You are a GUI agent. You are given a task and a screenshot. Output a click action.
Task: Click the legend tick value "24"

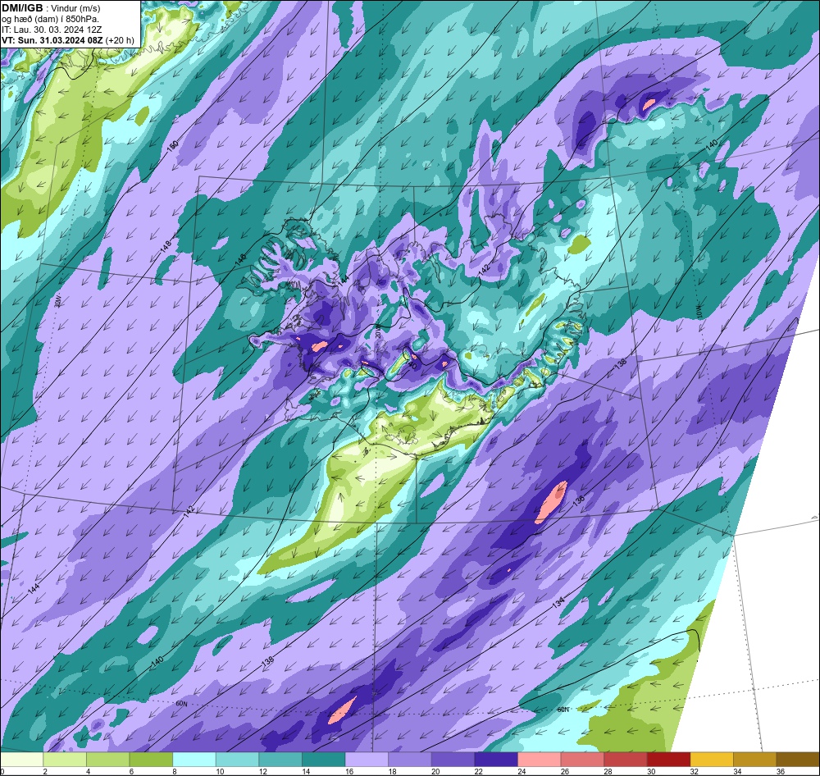point(522,771)
